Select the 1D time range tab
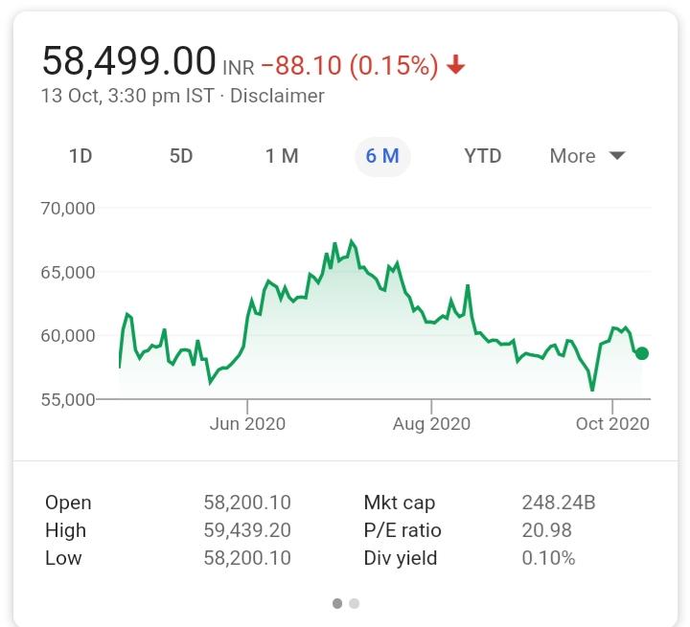This screenshot has height=627, width=690. (x=80, y=156)
